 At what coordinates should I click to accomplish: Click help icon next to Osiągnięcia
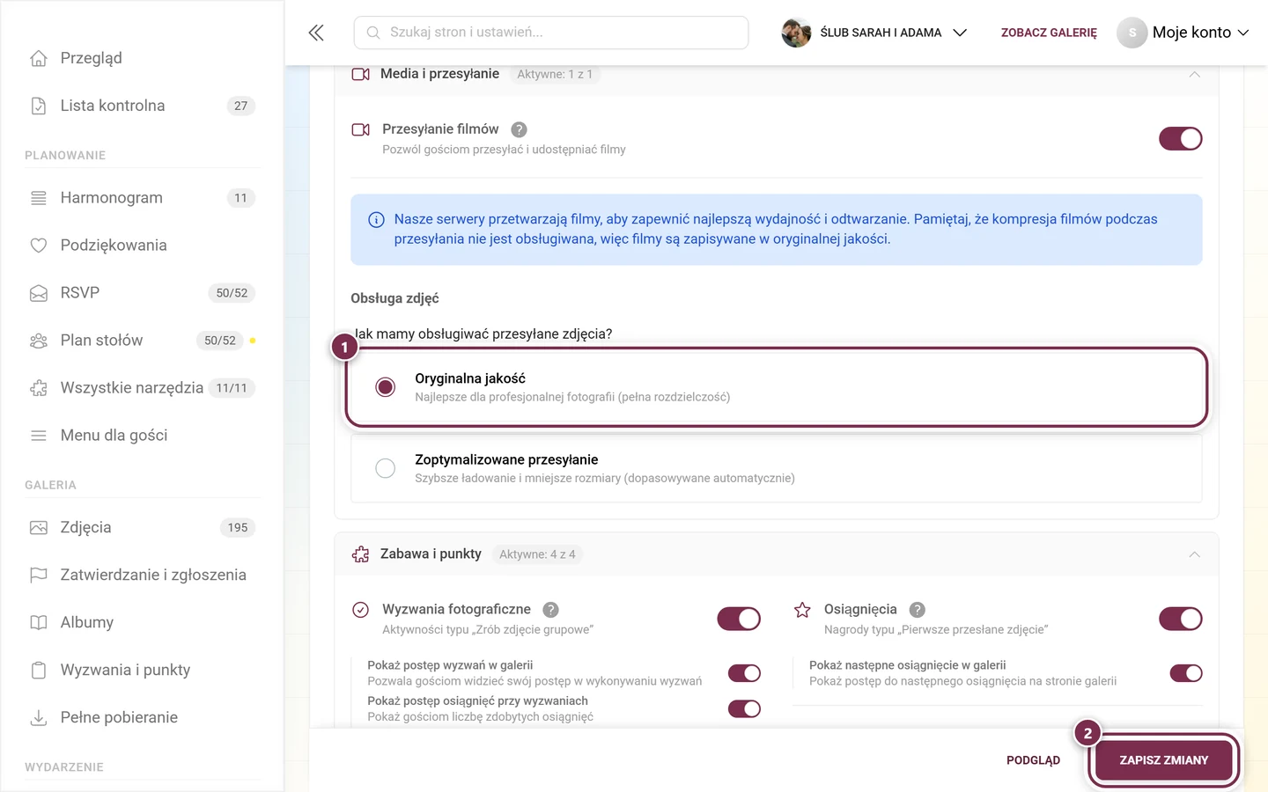point(918,610)
